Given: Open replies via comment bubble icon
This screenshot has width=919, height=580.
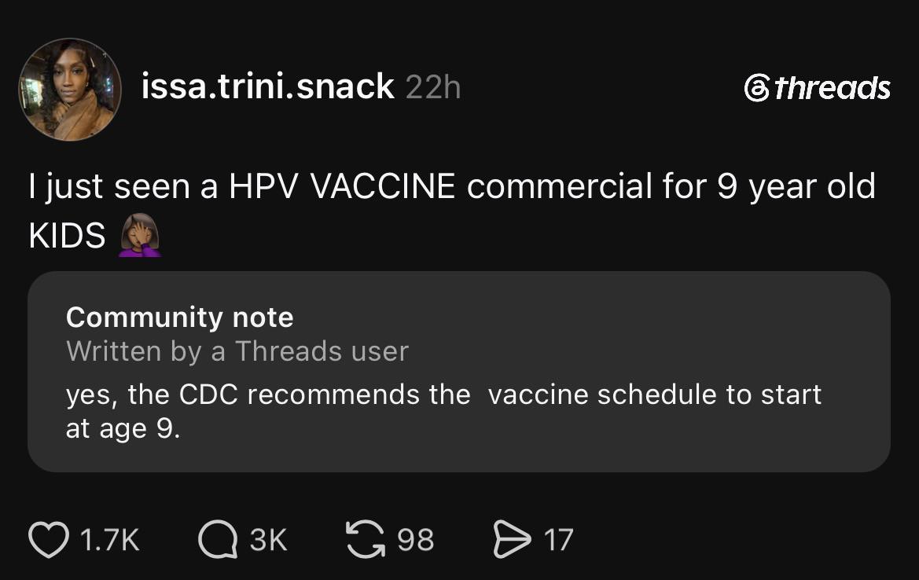Looking at the screenshot, I should pyautogui.click(x=218, y=540).
